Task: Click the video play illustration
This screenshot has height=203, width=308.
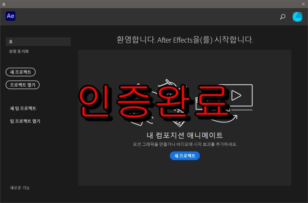Action: coord(236,96)
